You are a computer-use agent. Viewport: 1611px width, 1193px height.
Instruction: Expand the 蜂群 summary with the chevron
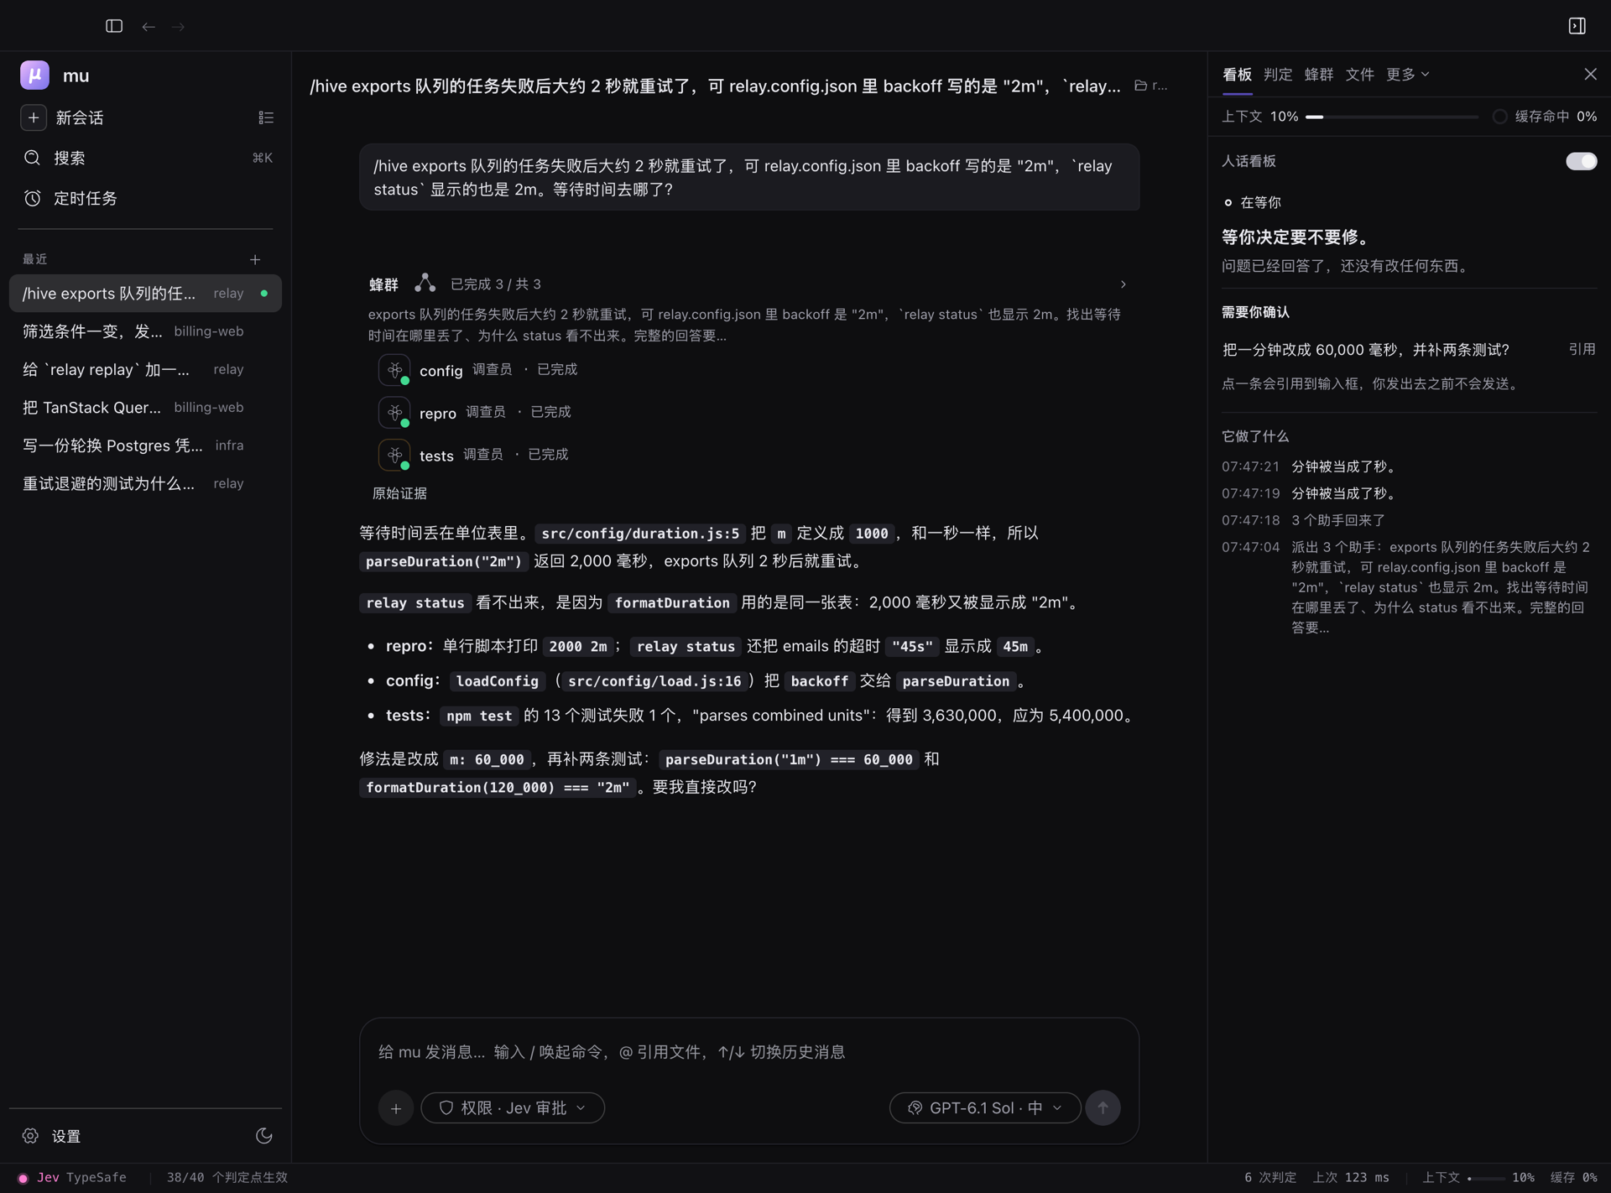click(x=1123, y=284)
